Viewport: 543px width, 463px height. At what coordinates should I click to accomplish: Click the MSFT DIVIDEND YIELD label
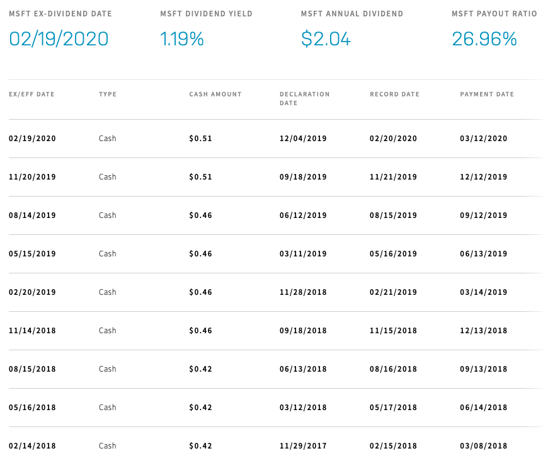pyautogui.click(x=206, y=14)
